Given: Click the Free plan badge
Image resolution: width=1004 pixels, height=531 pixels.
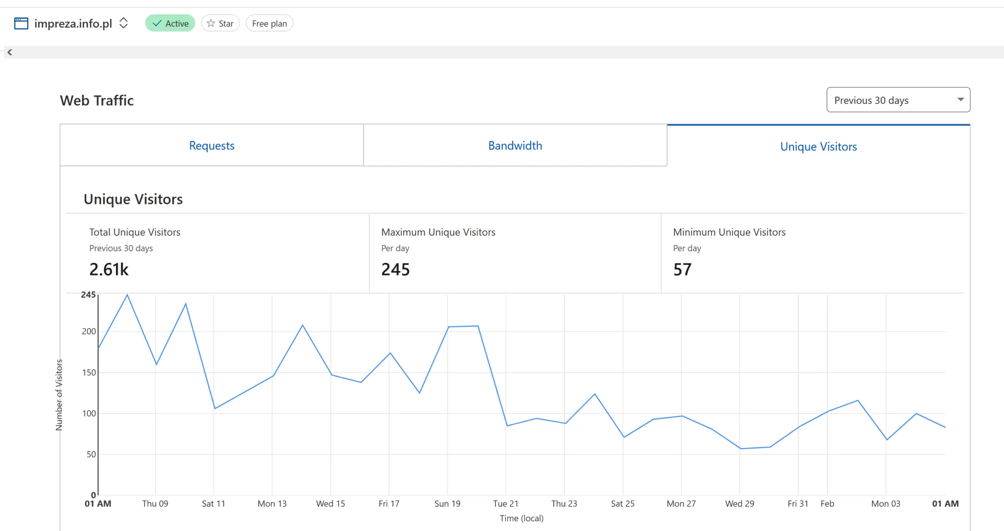Looking at the screenshot, I should click(x=269, y=24).
